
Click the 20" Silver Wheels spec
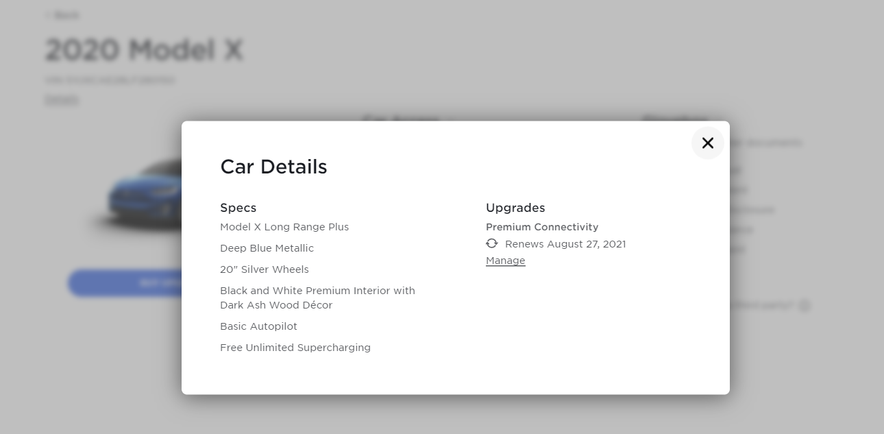(264, 269)
